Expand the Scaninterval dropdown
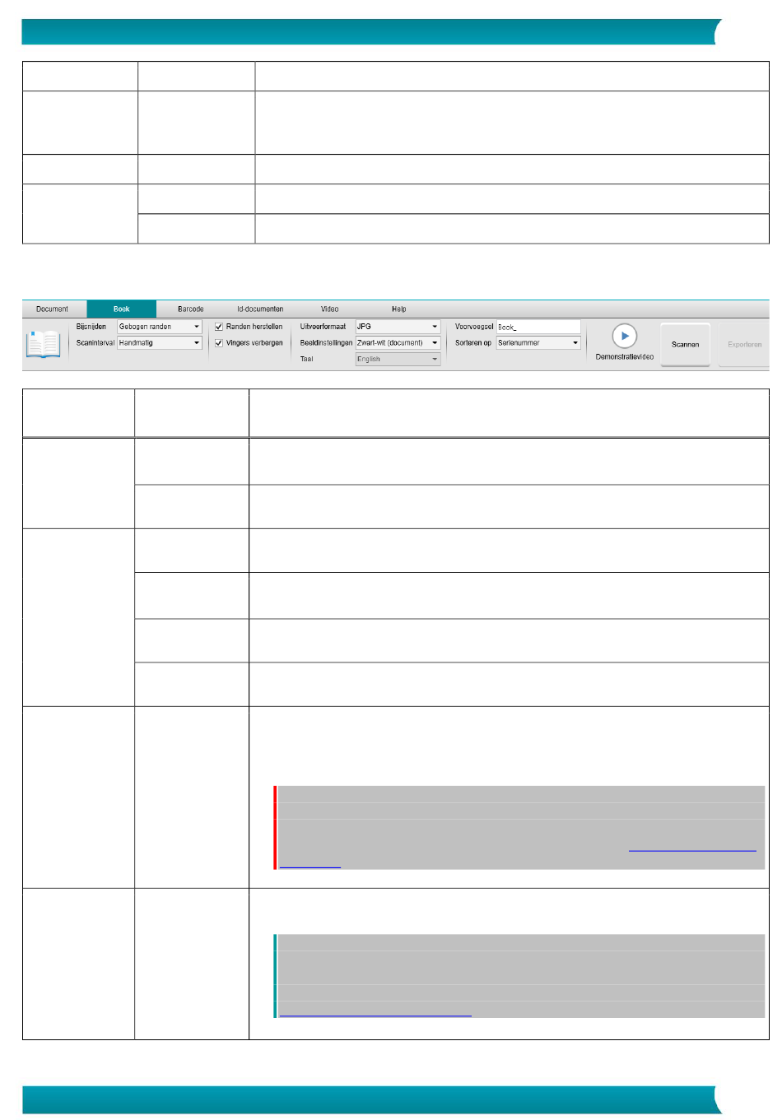 tap(160, 343)
